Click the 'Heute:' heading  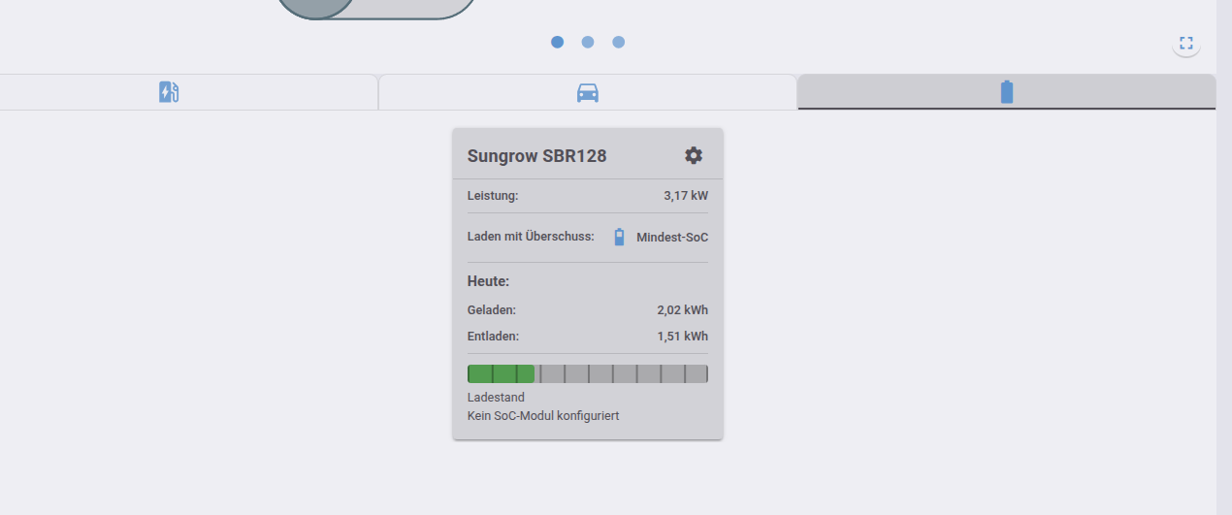coord(489,282)
